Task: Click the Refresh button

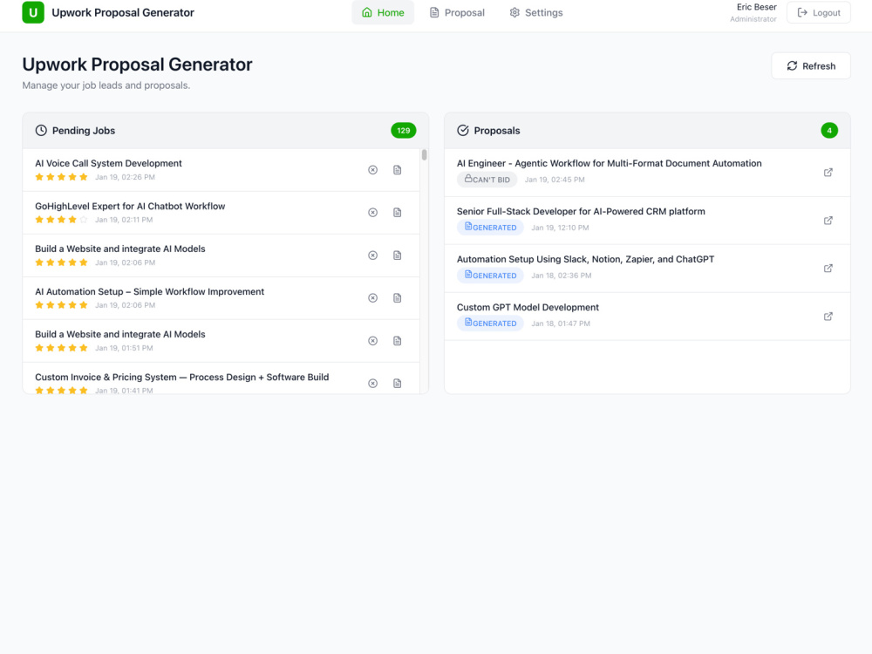Action: pyautogui.click(x=810, y=65)
